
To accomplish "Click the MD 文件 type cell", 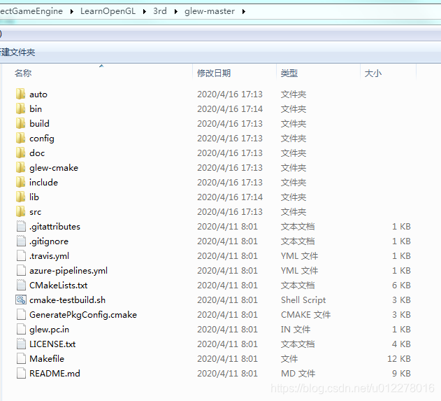I will point(298,374).
